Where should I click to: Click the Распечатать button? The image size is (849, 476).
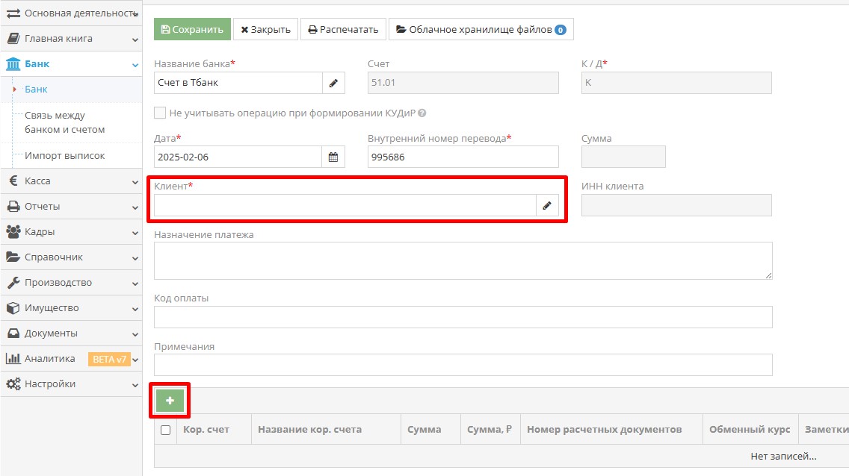[344, 30]
